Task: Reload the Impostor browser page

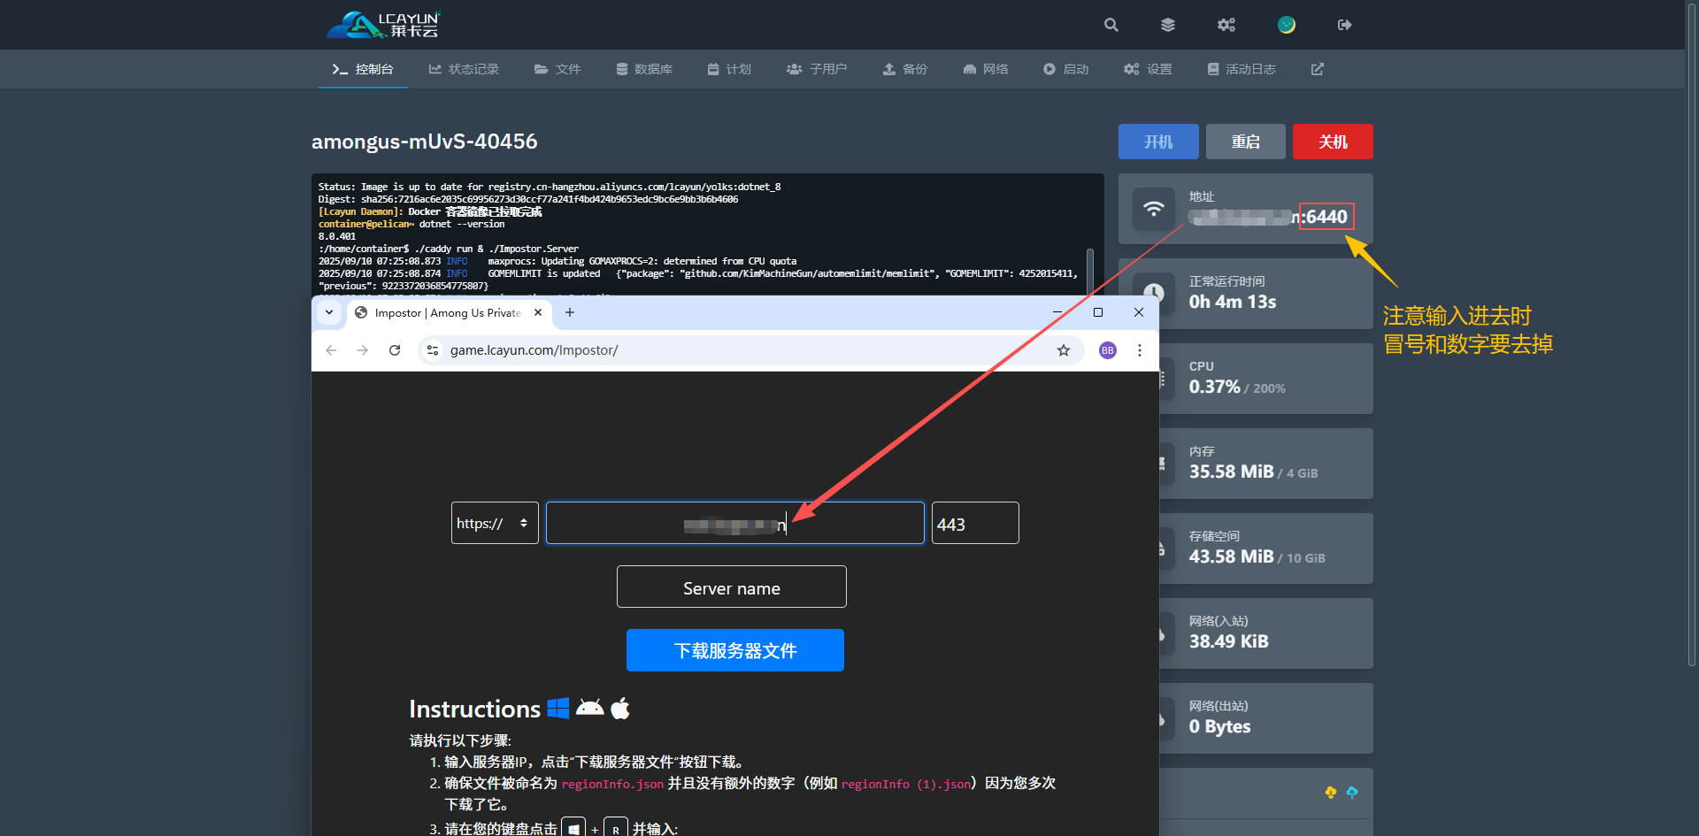Action: [395, 350]
